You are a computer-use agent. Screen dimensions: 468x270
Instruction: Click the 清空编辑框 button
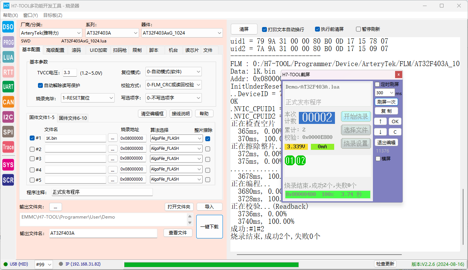pyautogui.click(x=152, y=114)
